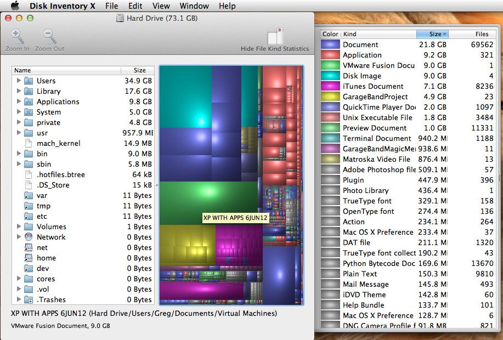
Task: Expand the usr folder
Action: coord(19,133)
